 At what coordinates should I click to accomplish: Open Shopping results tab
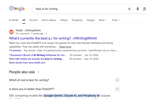(x=77, y=20)
